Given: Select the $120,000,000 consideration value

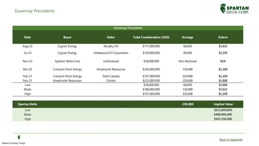Looking at the screenshot, I should (x=151, y=53).
